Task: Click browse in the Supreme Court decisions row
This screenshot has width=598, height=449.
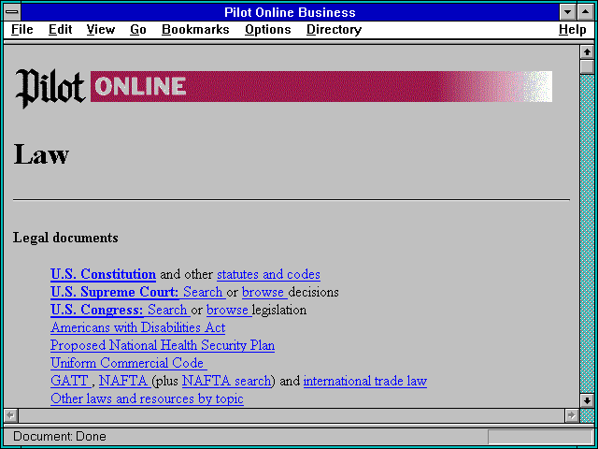Action: click(x=263, y=292)
